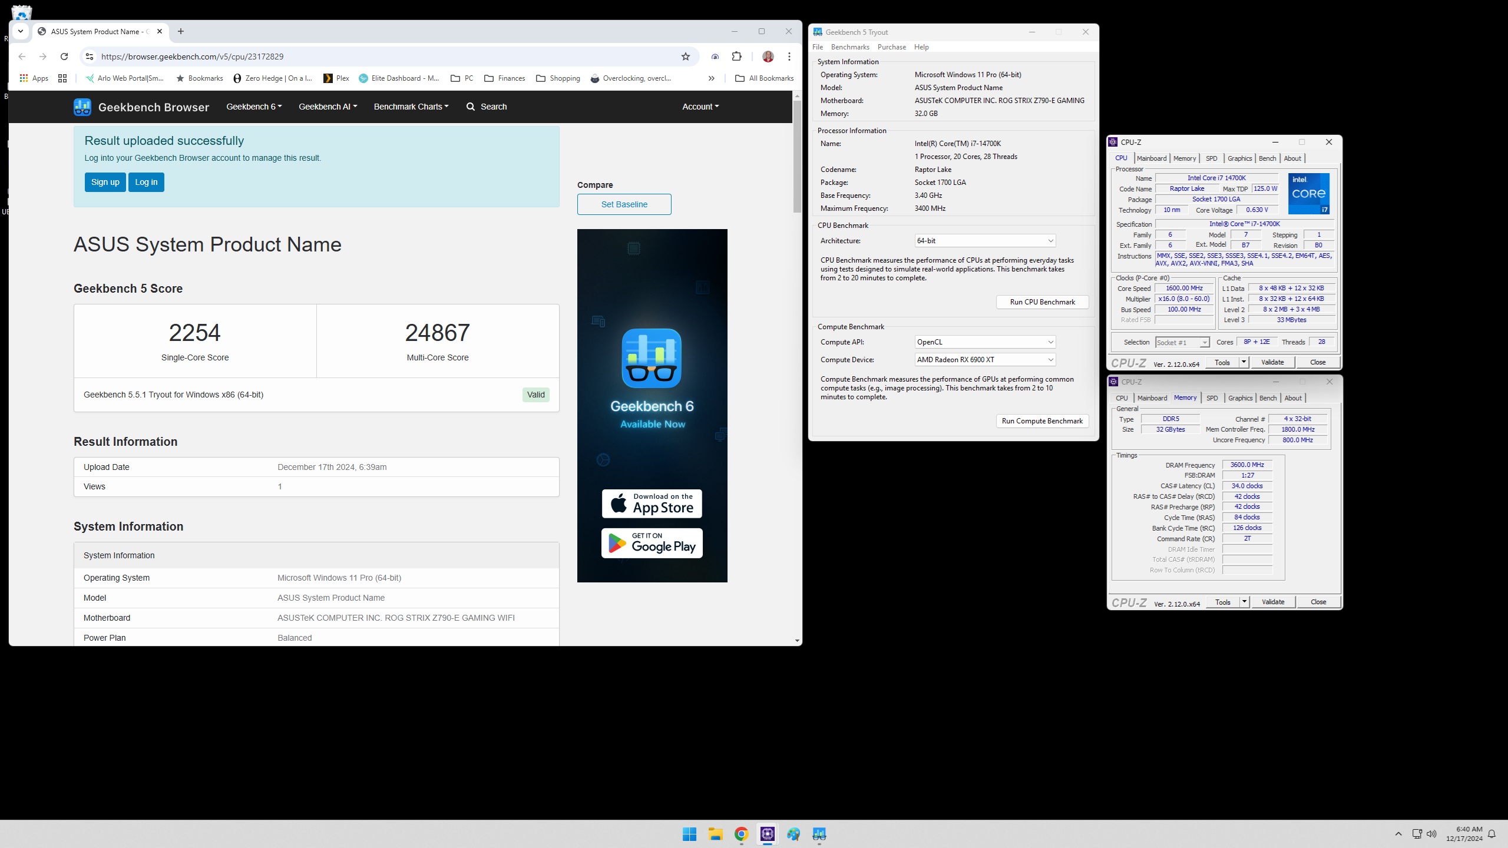Bookmark this page with star icon
The height and width of the screenshot is (848, 1508).
point(686,57)
